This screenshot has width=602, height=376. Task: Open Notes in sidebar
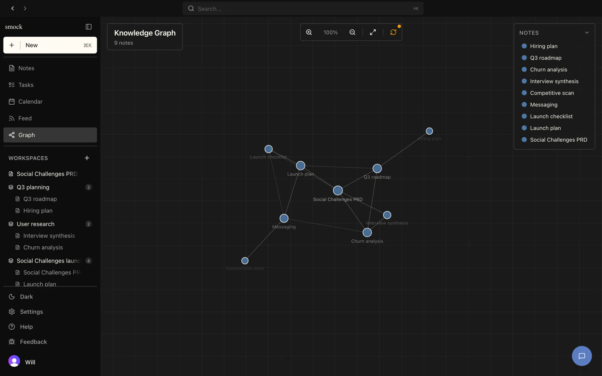(50, 68)
